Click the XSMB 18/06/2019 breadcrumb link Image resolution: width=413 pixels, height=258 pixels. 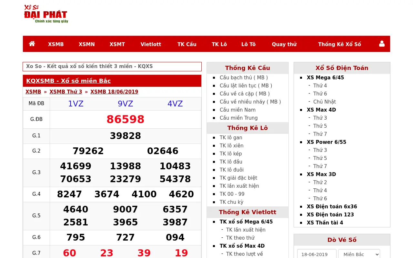114,92
